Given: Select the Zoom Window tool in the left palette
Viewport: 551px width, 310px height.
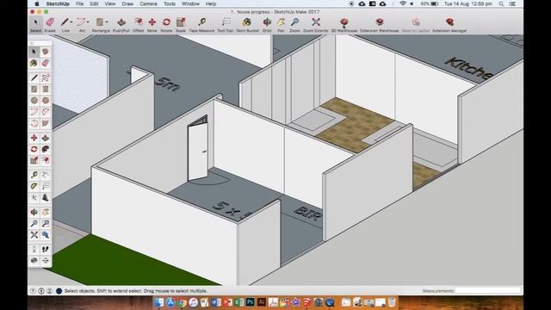Looking at the screenshot, I should [x=46, y=224].
